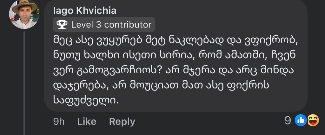The width and height of the screenshot is (325, 135).
Task: Open the 9h timestamp link
Action: point(59,121)
